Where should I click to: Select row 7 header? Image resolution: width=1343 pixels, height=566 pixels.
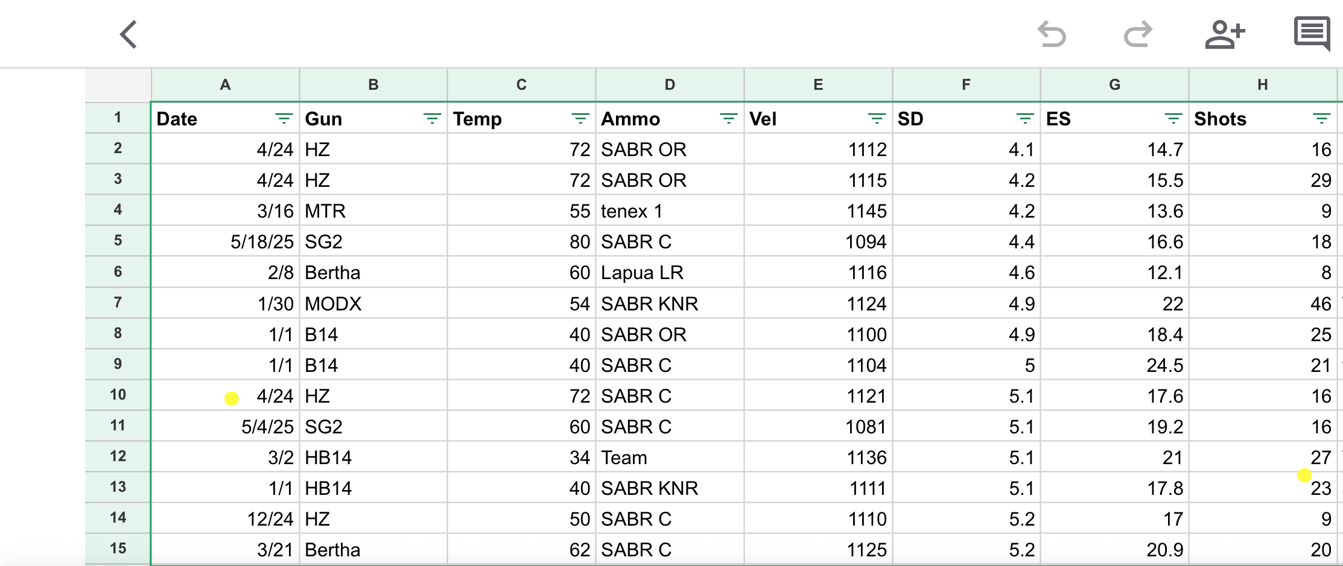(118, 303)
